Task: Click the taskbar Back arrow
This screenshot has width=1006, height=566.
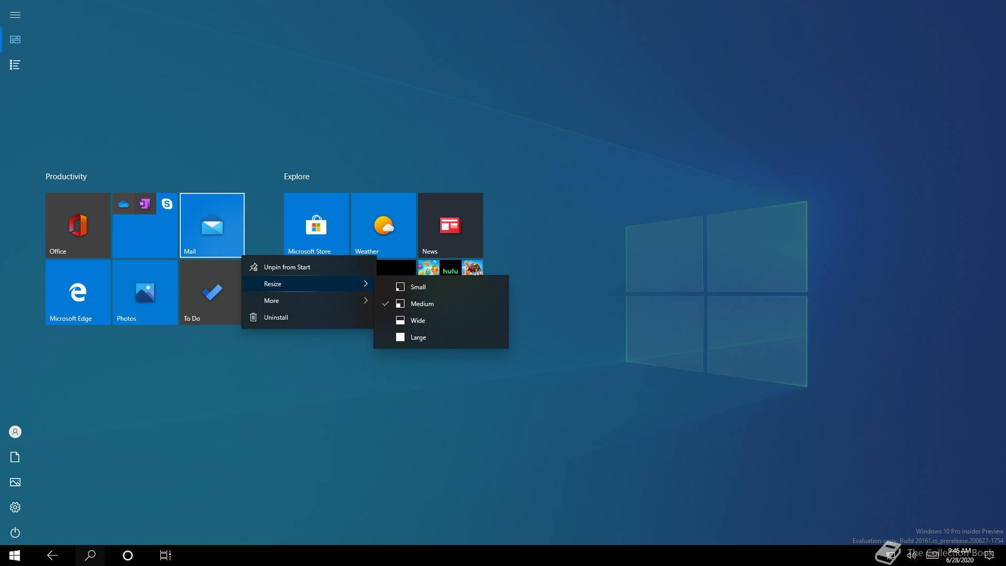Action: (x=52, y=556)
